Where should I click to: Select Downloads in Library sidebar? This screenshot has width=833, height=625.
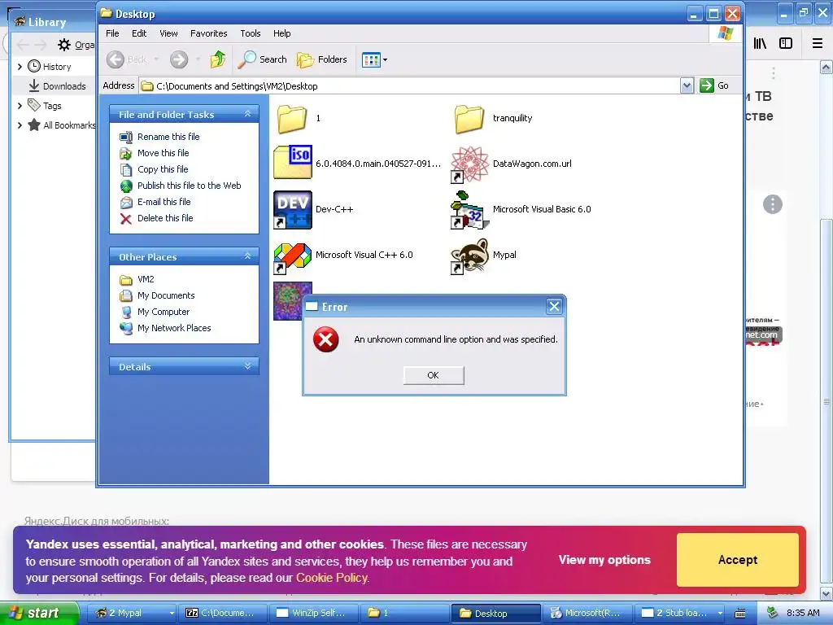coord(57,86)
